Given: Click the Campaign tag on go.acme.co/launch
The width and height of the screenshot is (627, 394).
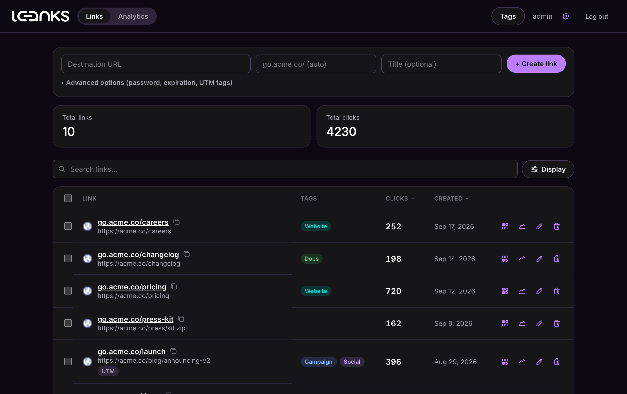Looking at the screenshot, I should click(x=319, y=361).
